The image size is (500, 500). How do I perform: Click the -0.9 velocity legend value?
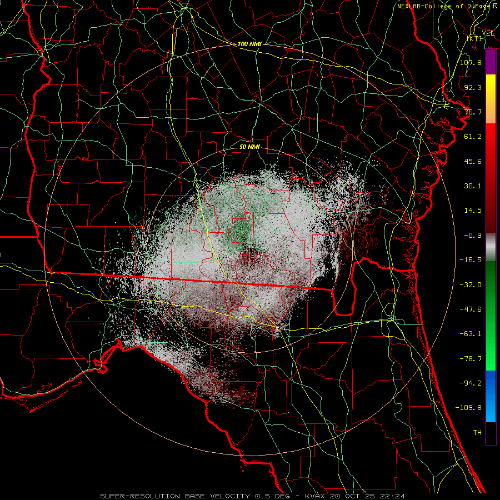pos(473,236)
